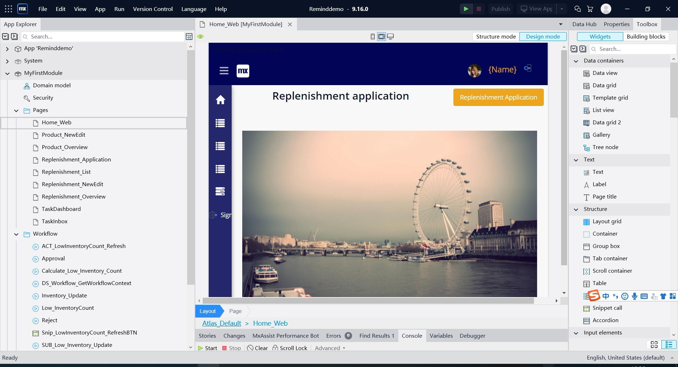Click the Toolbox search field
This screenshot has height=367, width=678.
[x=632, y=49]
